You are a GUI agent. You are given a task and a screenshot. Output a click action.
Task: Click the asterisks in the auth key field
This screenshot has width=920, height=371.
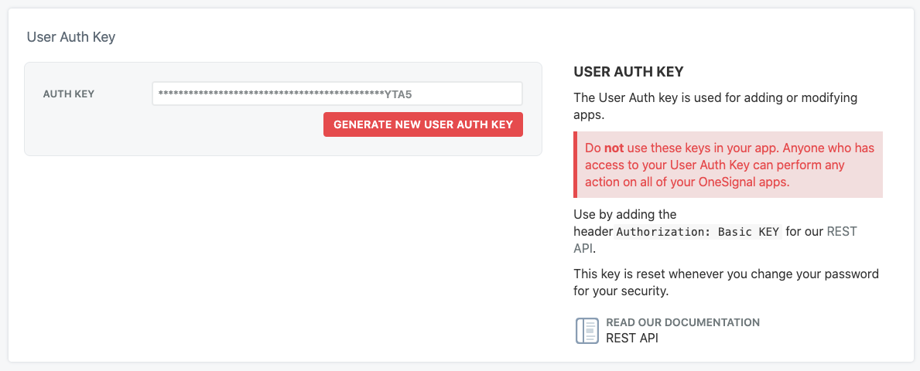tap(271, 94)
